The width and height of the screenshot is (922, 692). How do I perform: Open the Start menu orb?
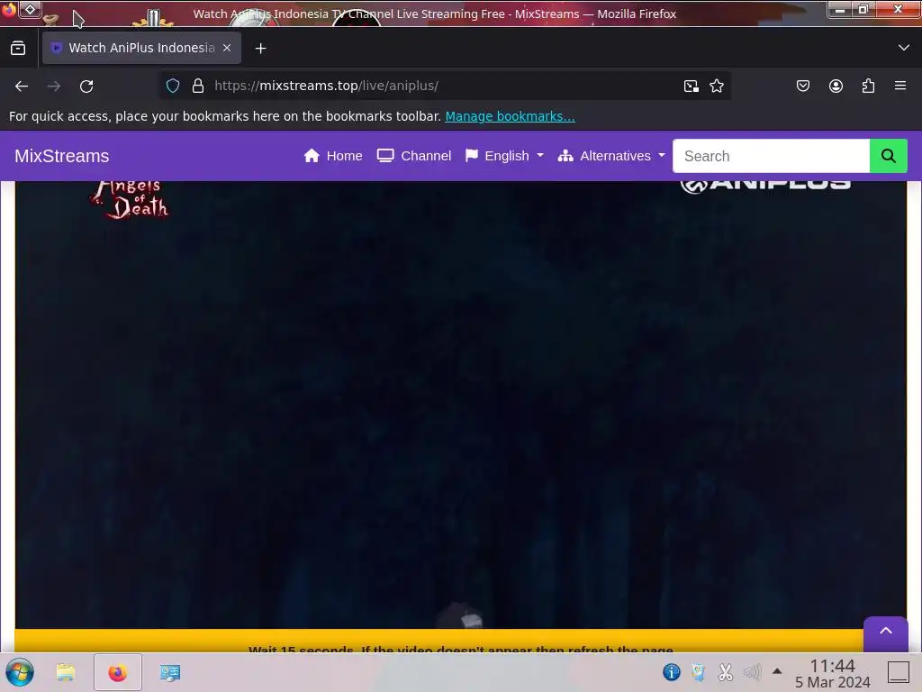point(20,672)
